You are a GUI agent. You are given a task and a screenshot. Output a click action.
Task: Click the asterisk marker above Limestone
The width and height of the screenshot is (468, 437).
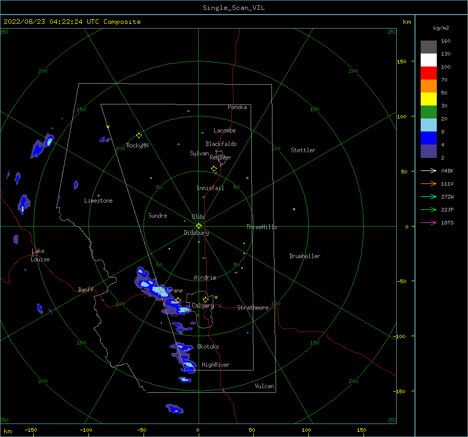pos(98,196)
